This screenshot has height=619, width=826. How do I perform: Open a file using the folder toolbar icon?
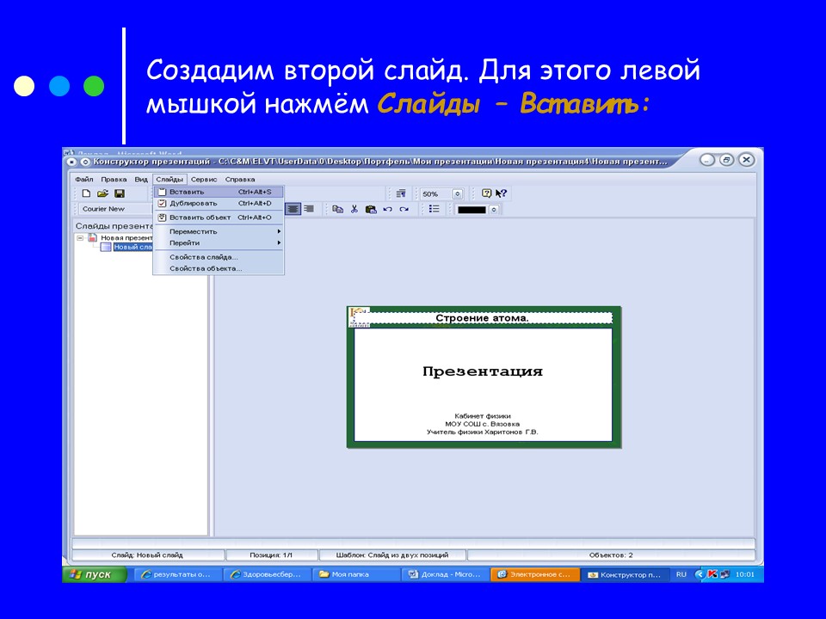[102, 193]
